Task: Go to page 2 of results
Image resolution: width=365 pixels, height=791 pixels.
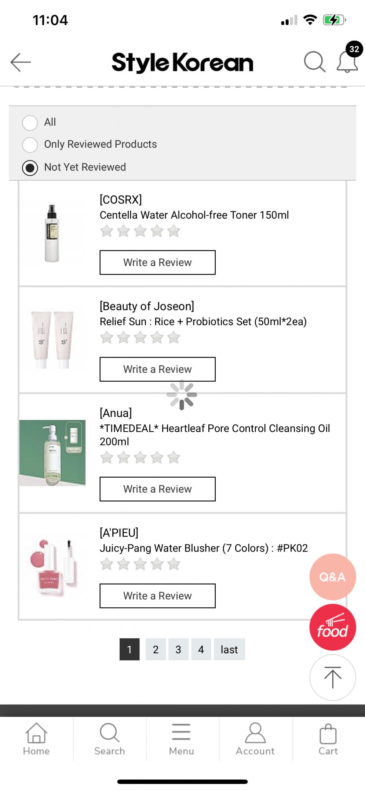Action: coord(156,649)
